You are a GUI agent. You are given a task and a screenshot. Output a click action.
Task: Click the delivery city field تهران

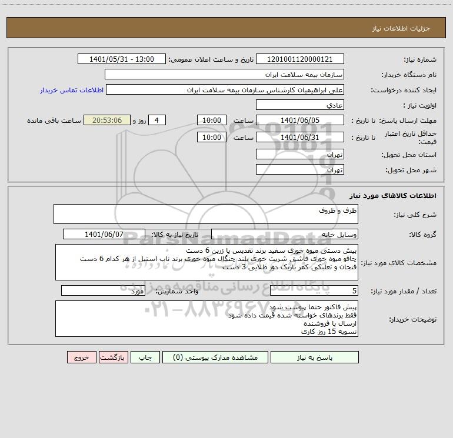(x=300, y=169)
